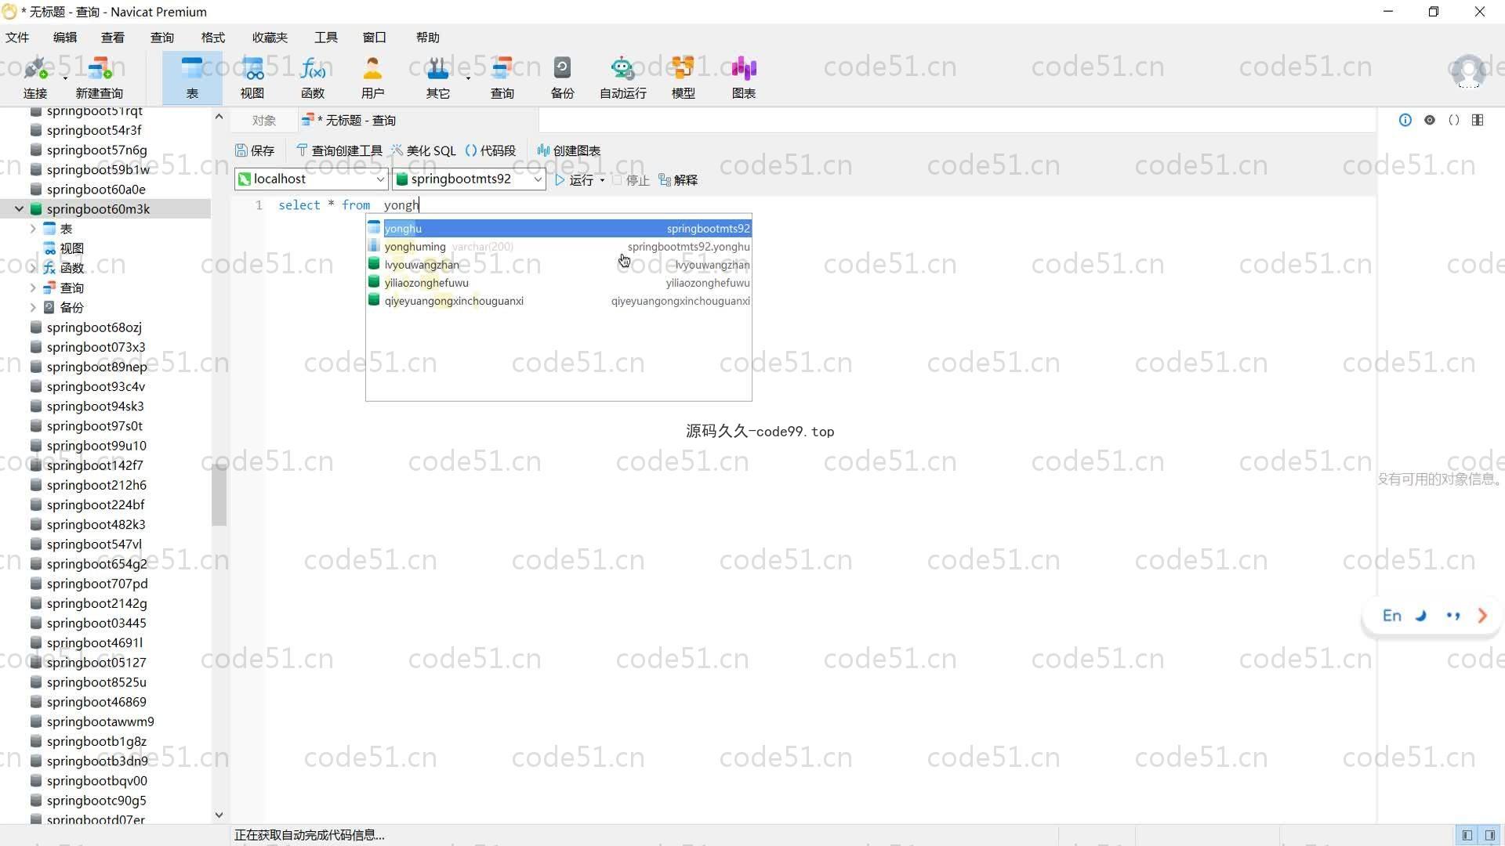The height and width of the screenshot is (846, 1505).
Task: Open the 自动运行 automation toolbar icon
Action: pos(623,78)
